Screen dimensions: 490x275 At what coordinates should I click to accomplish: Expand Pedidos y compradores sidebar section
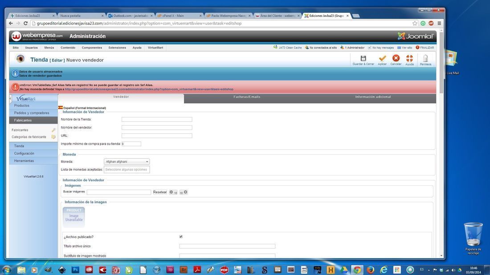33,113
